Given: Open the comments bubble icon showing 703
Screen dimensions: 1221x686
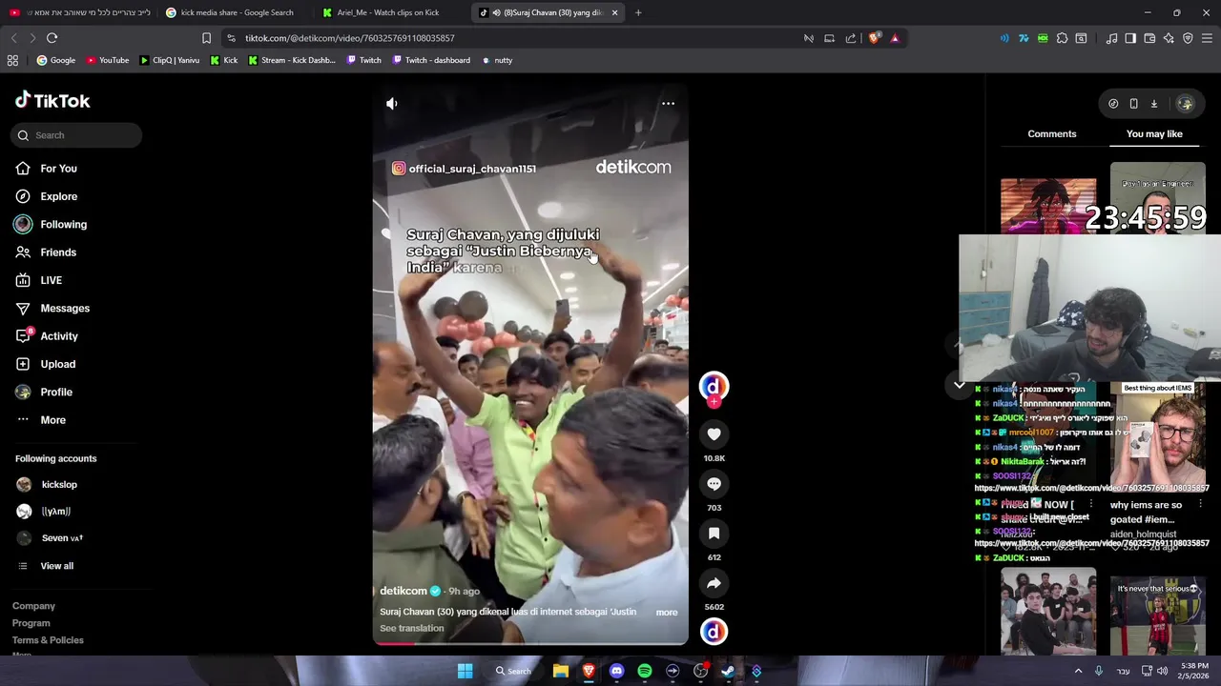Looking at the screenshot, I should pos(714,484).
